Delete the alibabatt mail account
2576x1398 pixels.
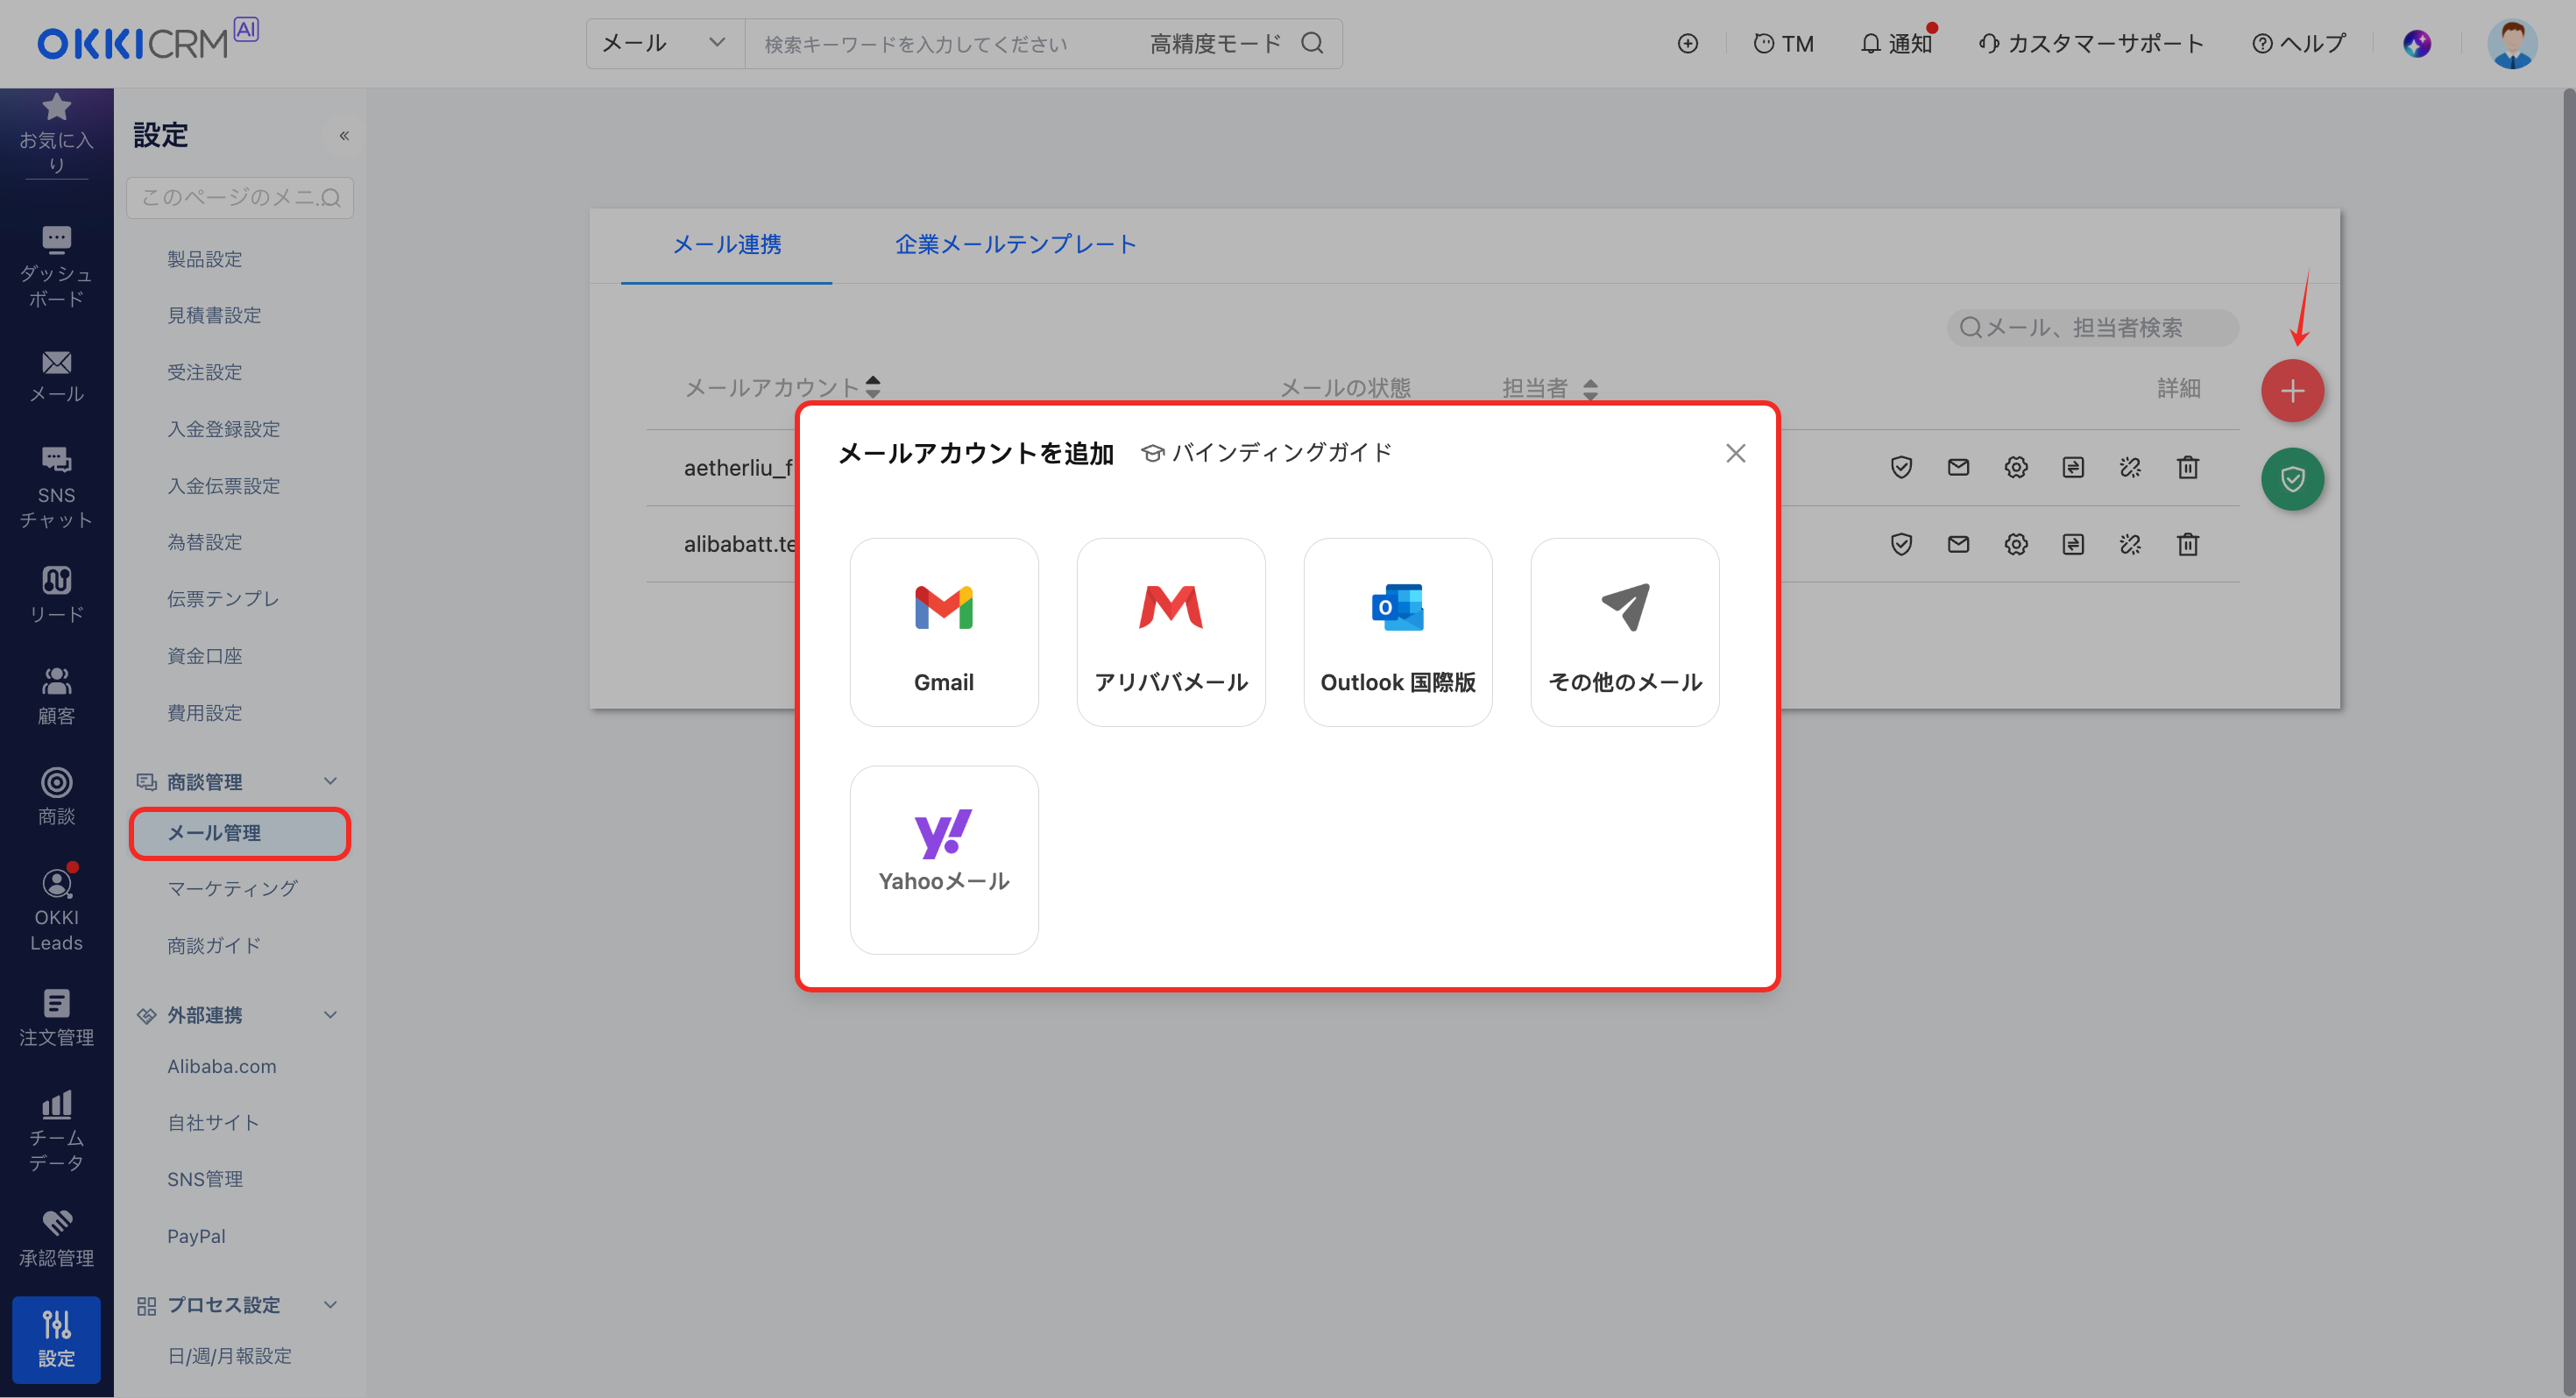[2188, 544]
